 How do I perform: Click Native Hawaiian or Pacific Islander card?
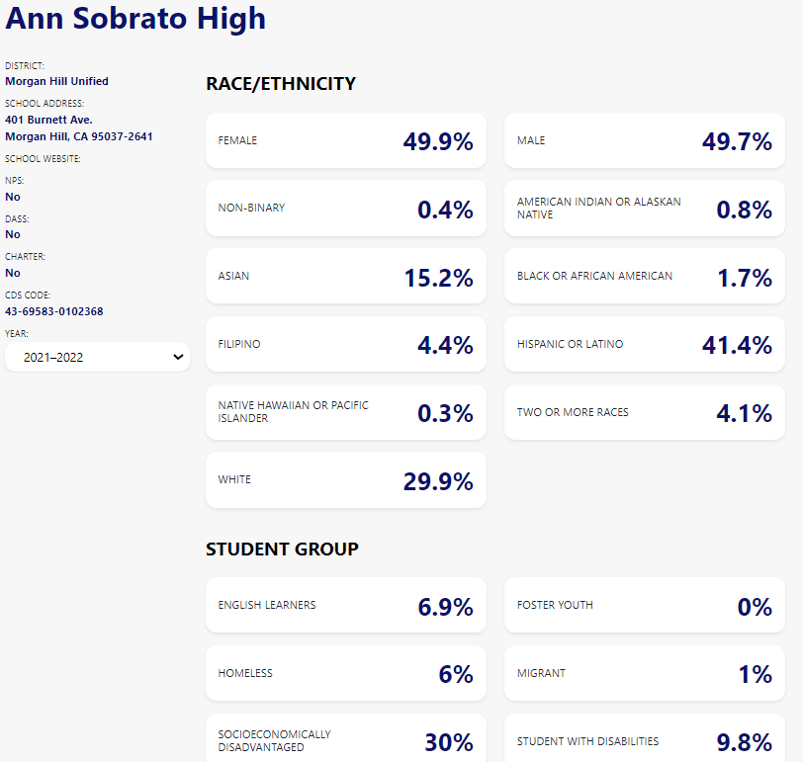click(345, 412)
